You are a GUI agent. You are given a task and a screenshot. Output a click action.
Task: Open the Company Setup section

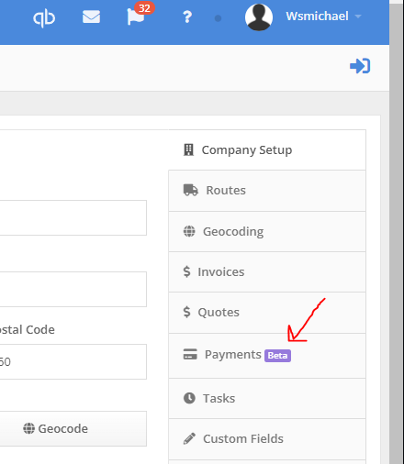(x=267, y=150)
